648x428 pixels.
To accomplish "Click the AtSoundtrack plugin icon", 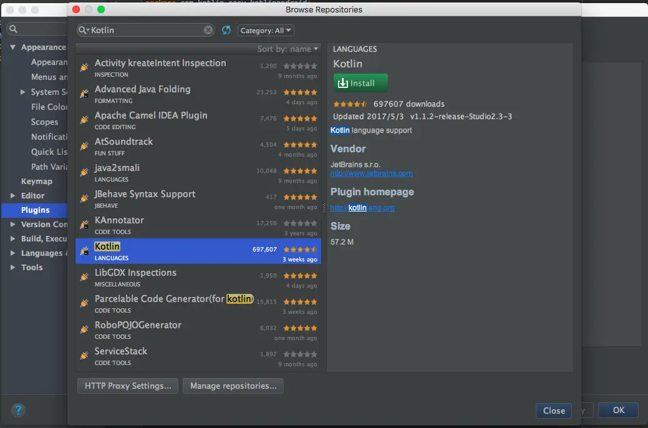I will click(84, 145).
